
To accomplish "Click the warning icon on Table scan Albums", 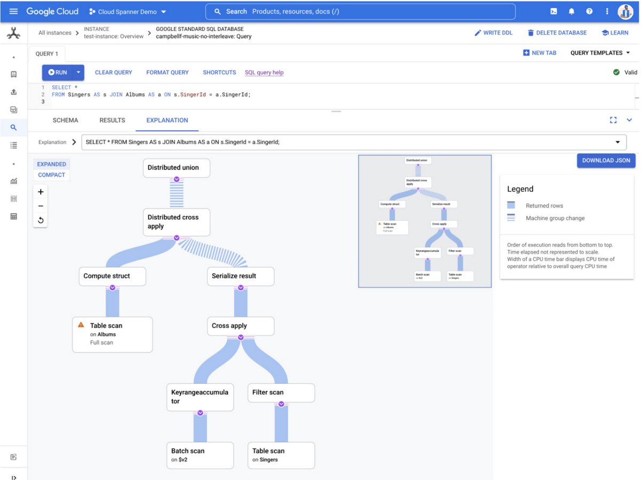I will tap(81, 325).
